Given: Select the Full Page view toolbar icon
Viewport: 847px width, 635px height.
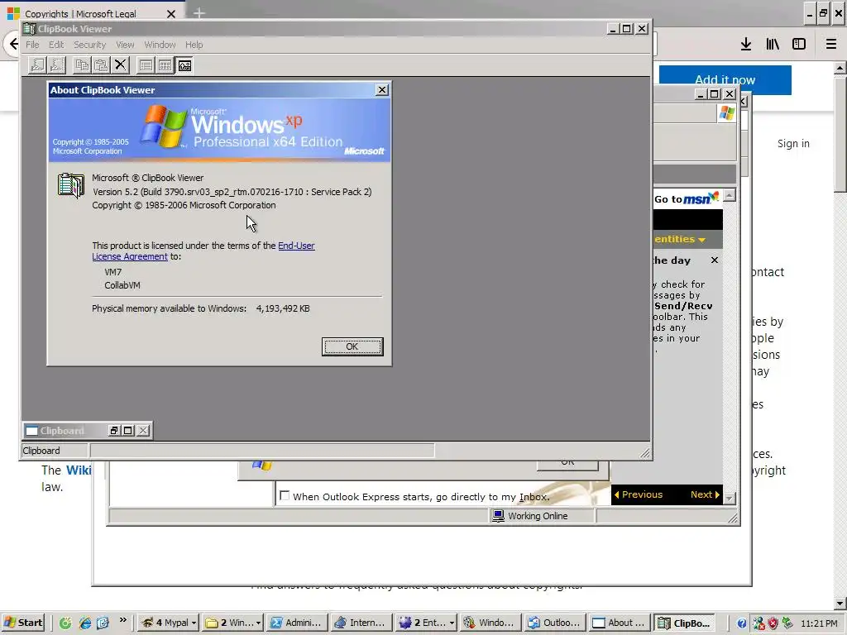Looking at the screenshot, I should click(184, 65).
